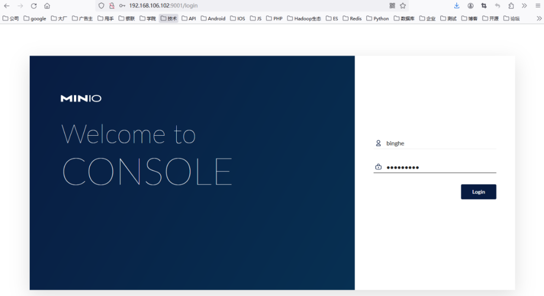This screenshot has height=296, width=544.
Task: Click the forward navigation arrow
Action: tap(20, 6)
